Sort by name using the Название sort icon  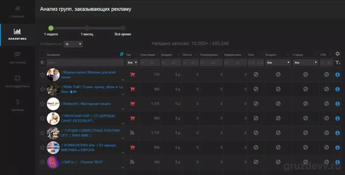pos(122,54)
